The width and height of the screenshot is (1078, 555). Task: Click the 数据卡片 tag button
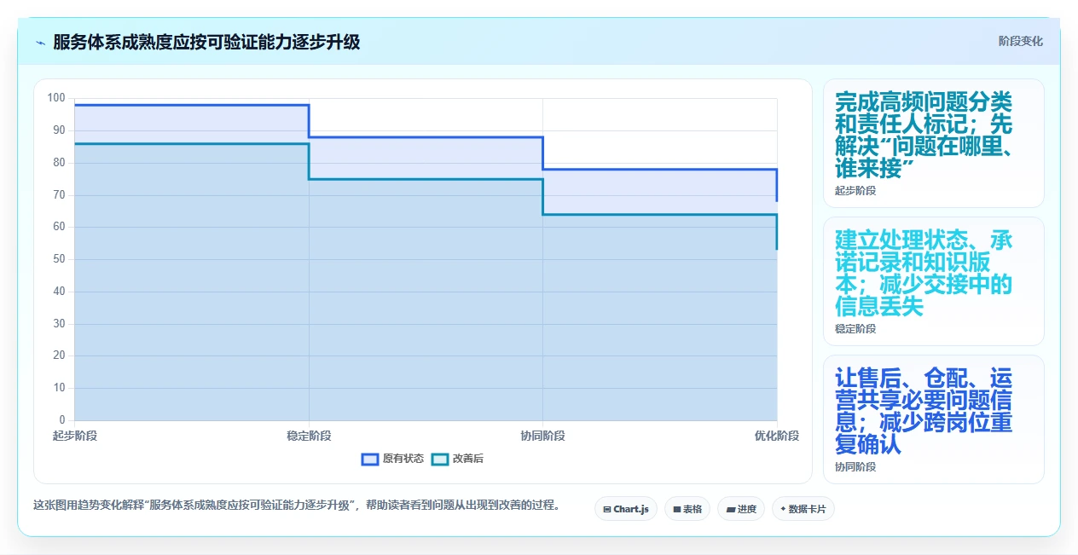(803, 509)
